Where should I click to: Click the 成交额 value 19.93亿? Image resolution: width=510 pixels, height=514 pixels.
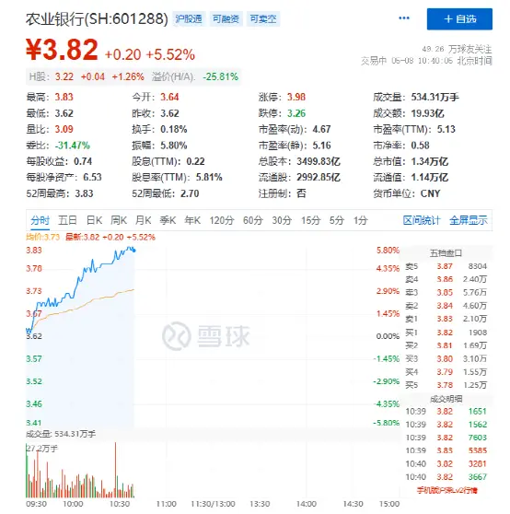427,113
